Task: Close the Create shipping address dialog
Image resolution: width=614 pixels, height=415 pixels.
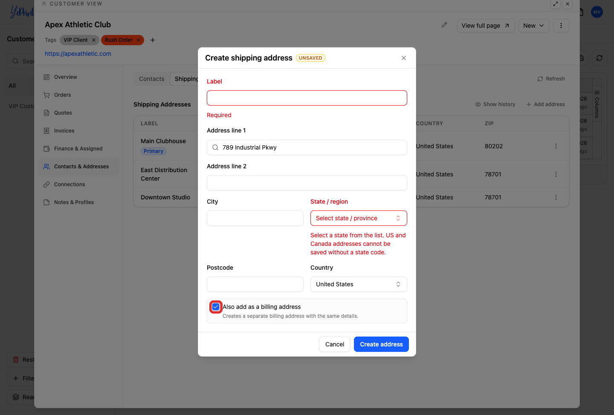Action: tap(404, 58)
